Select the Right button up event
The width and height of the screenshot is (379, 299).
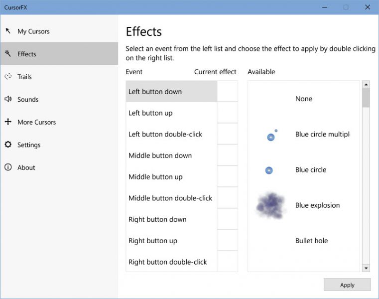[171, 241]
